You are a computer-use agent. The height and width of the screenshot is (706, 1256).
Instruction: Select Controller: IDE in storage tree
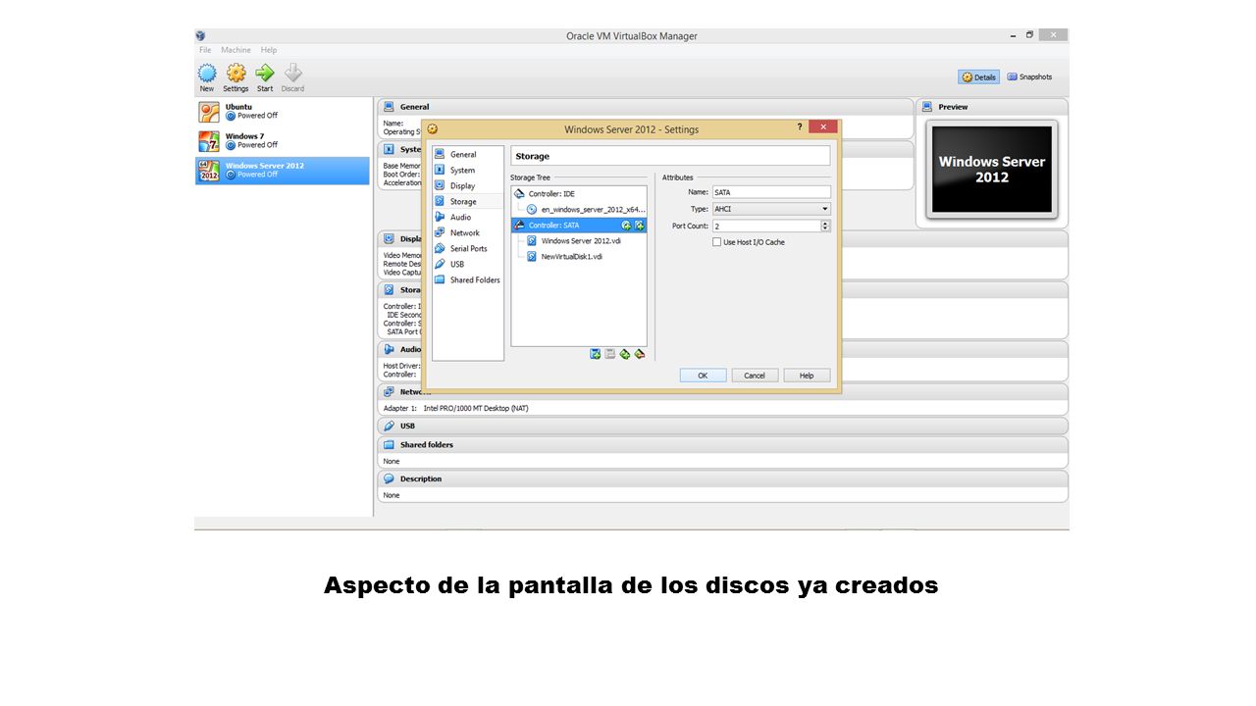[579, 194]
